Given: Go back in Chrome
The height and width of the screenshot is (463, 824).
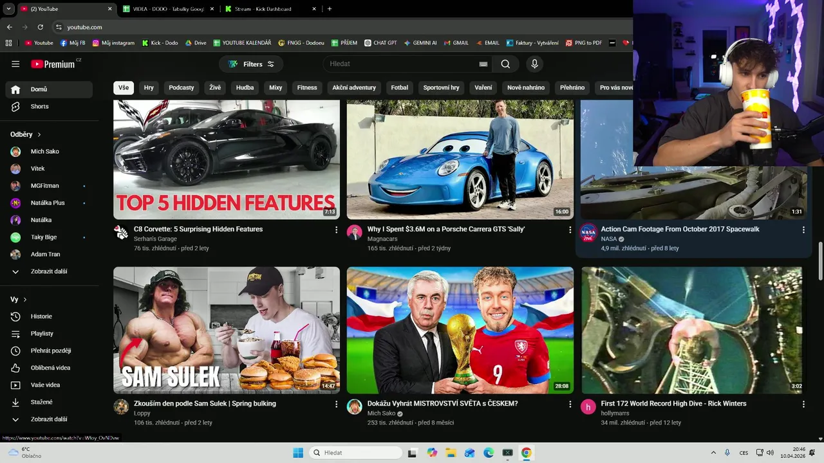Looking at the screenshot, I should tap(10, 27).
